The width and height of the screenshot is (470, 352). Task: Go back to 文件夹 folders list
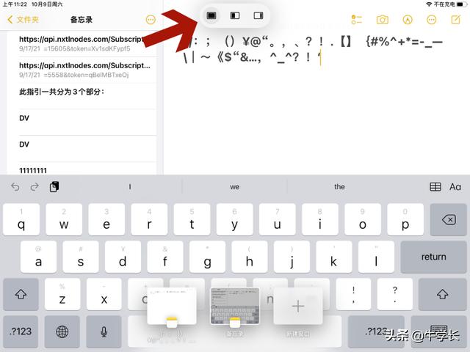click(23, 20)
